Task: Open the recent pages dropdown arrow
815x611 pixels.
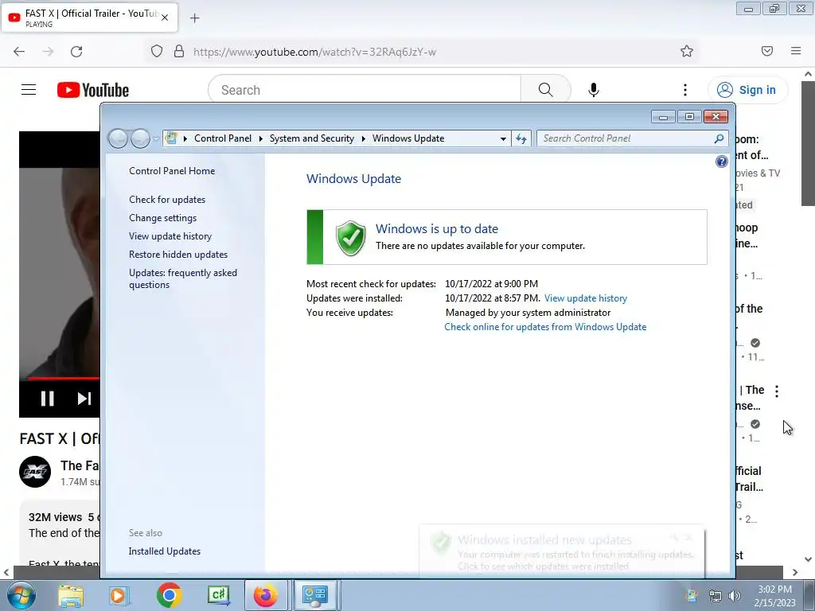Action: tap(156, 138)
